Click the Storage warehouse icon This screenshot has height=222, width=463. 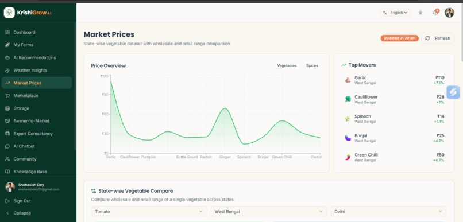pyautogui.click(x=7, y=108)
